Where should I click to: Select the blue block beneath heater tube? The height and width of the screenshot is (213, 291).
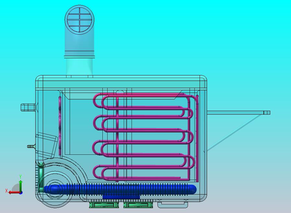point(121,197)
